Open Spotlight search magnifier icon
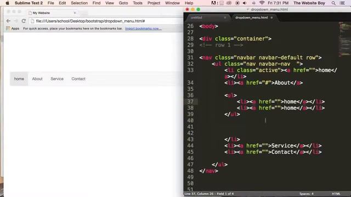Screen dimensions: 351x197 tap(333, 3)
